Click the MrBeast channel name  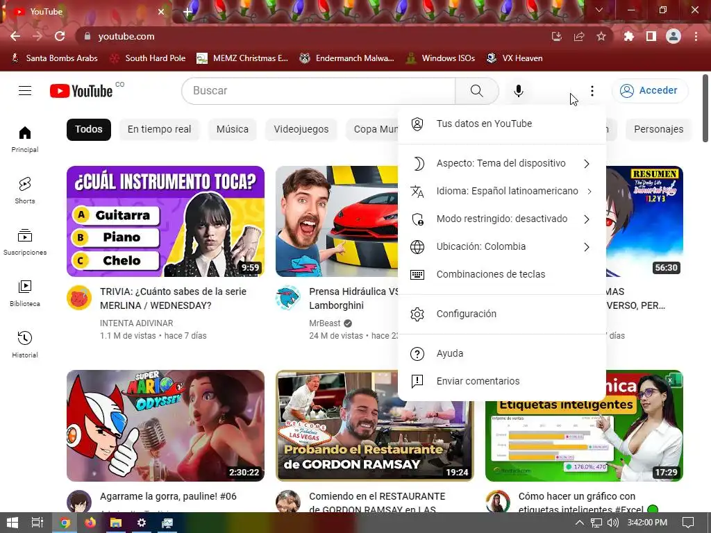[325, 323]
